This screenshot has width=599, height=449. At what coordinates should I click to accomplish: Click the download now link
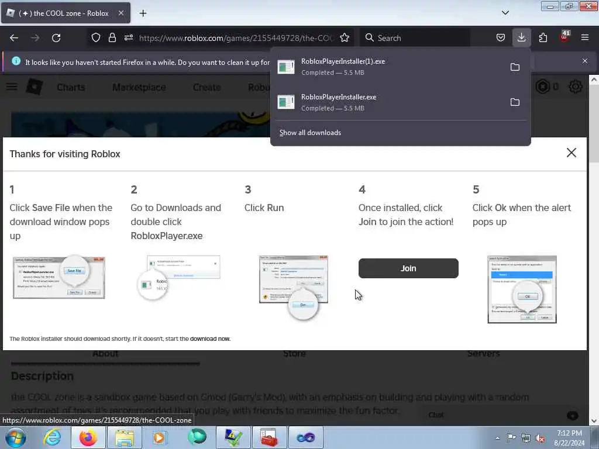tap(210, 339)
